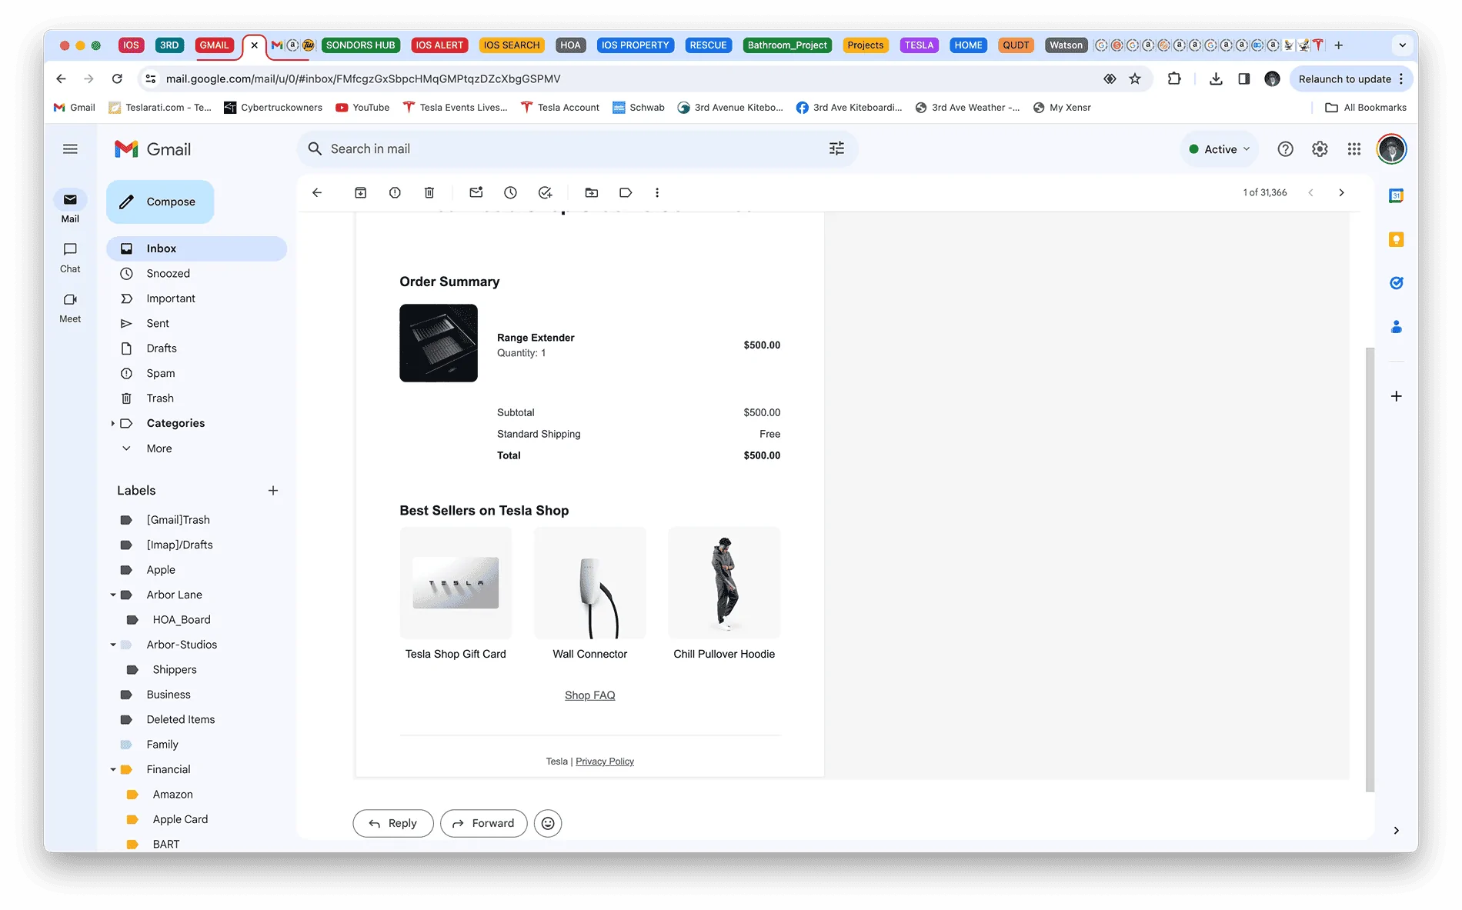The width and height of the screenshot is (1462, 910).
Task: Create new label with plus icon
Action: click(273, 491)
